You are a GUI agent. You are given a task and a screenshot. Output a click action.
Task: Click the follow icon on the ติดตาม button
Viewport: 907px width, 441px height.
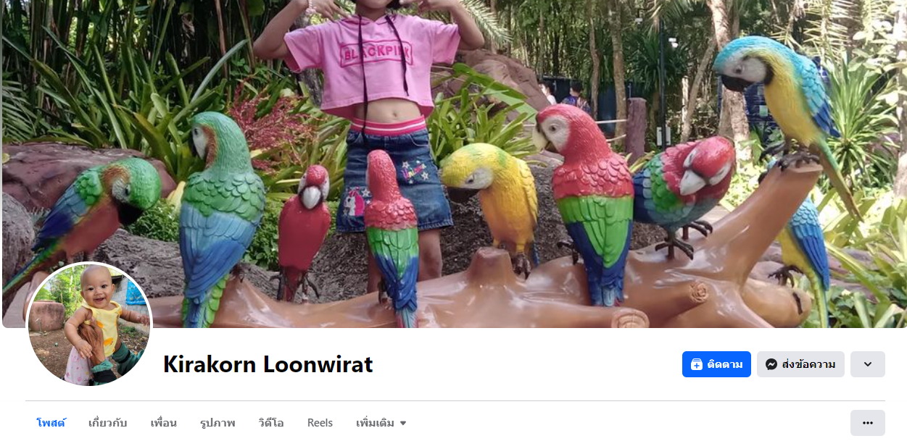coord(696,364)
